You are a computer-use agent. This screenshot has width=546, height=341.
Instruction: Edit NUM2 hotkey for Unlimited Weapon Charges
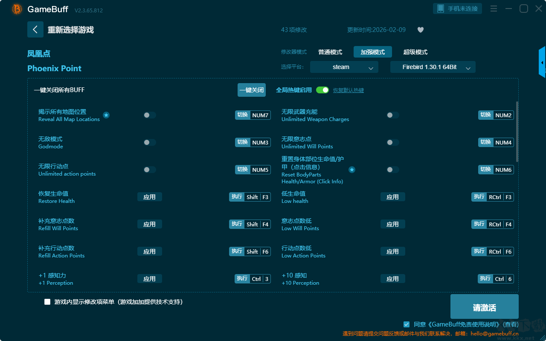click(496, 115)
